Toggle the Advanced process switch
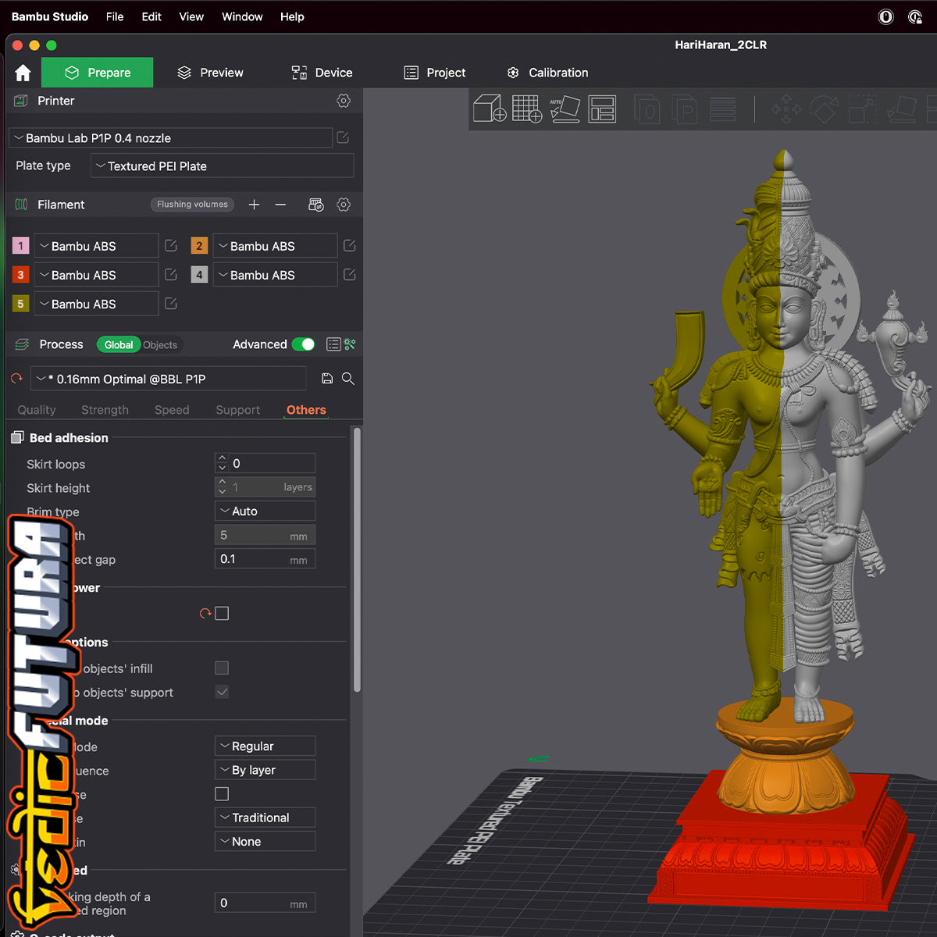 coord(303,344)
